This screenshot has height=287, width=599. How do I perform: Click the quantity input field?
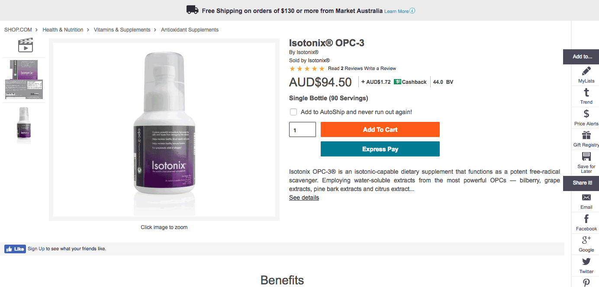point(303,130)
